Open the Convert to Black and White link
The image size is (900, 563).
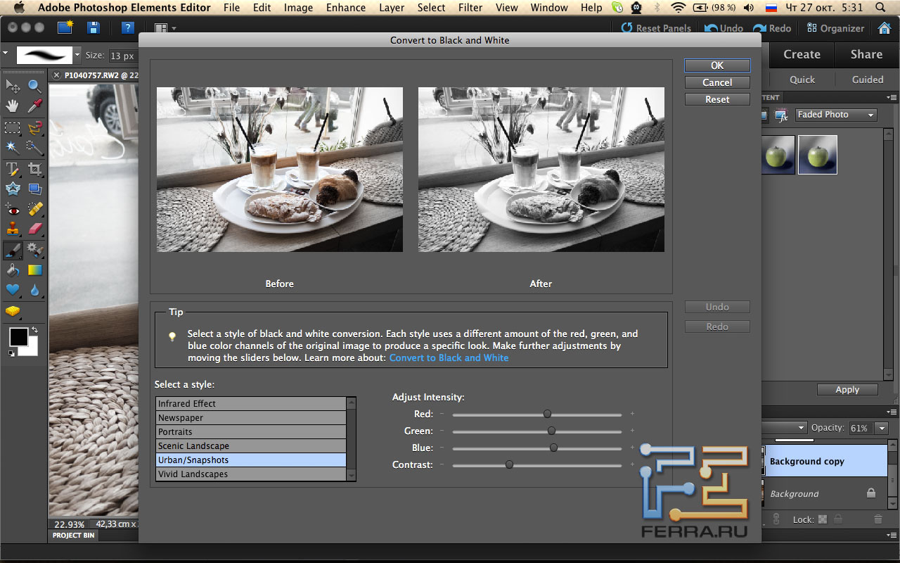pos(449,358)
